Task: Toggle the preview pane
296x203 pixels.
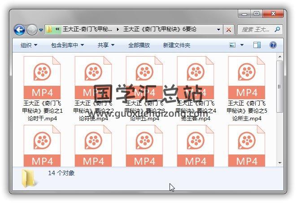Action: 257,45
